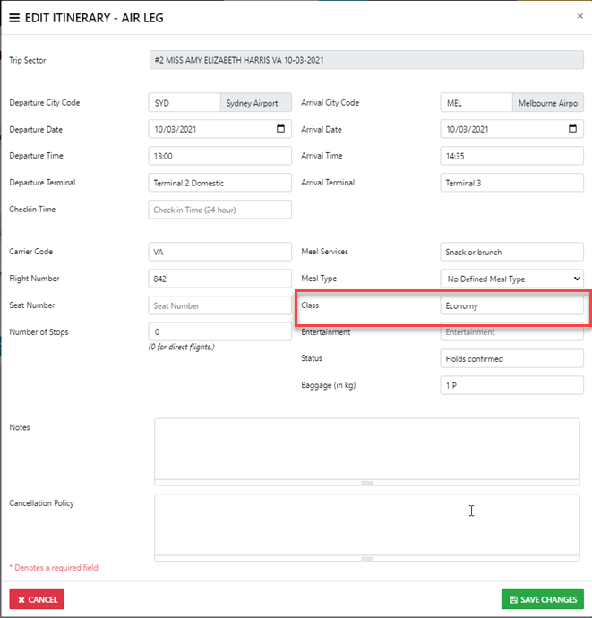Click the hamburger menu icon in the header

pos(14,18)
